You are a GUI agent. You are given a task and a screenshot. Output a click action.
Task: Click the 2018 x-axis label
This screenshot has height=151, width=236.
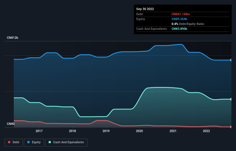(72, 131)
